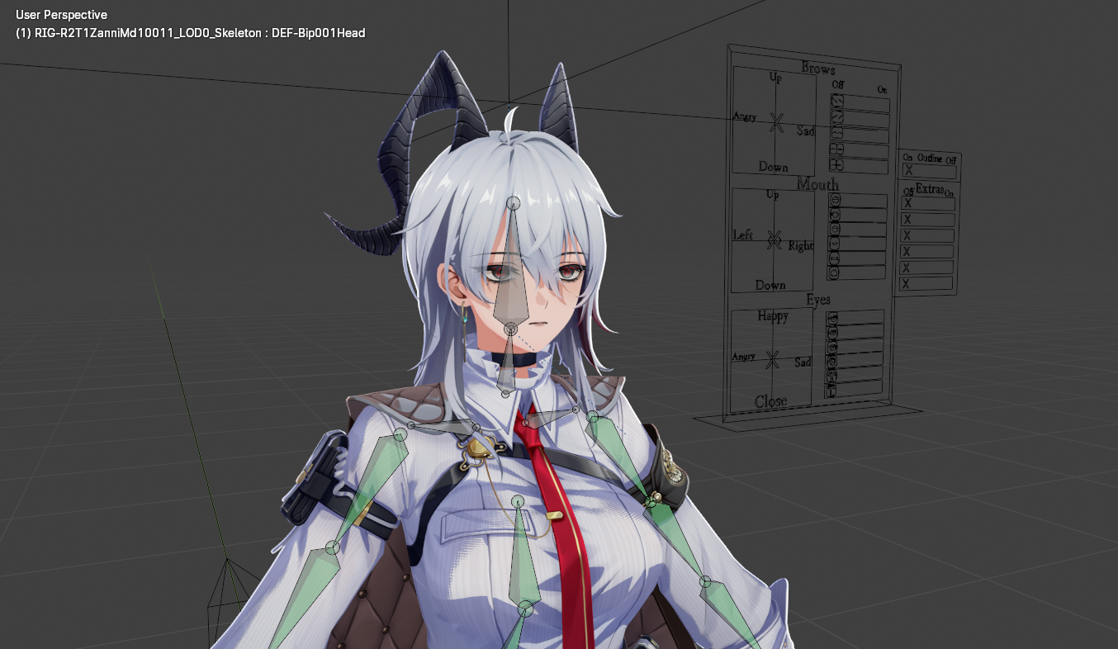Switch the first Extras slider to On

click(950, 204)
